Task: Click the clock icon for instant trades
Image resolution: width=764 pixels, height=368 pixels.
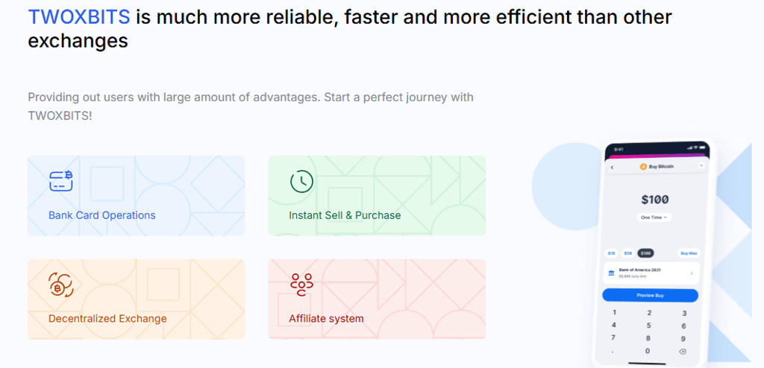Action: tap(301, 181)
